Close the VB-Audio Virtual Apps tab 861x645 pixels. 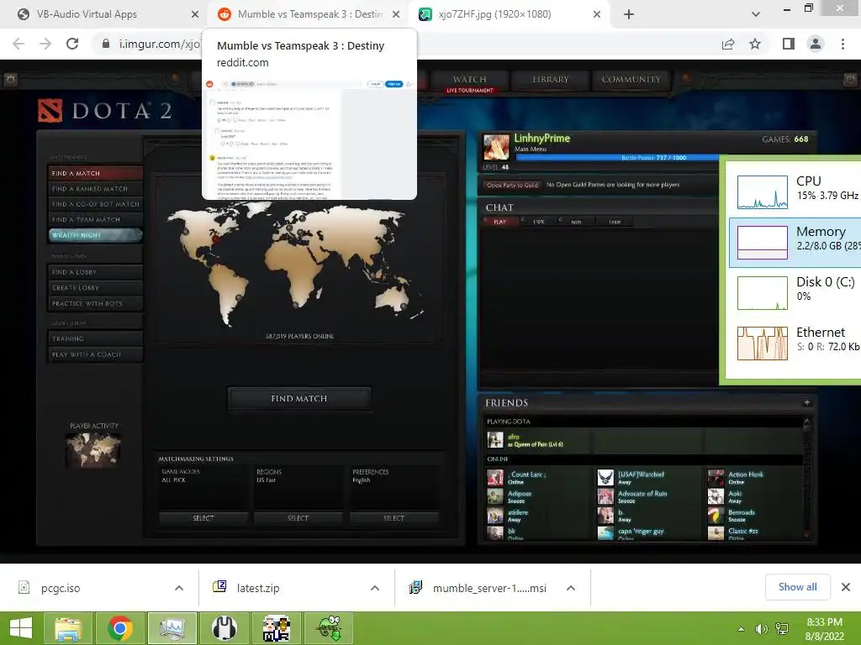(195, 14)
